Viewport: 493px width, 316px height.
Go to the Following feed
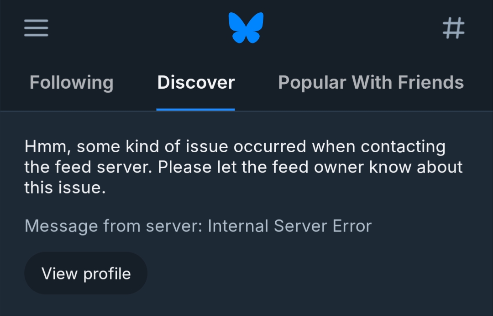[71, 83]
